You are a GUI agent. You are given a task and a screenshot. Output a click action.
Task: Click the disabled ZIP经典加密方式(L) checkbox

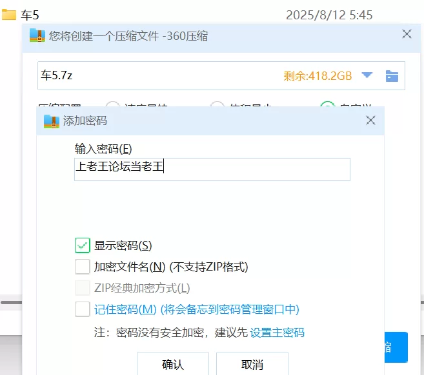click(83, 288)
